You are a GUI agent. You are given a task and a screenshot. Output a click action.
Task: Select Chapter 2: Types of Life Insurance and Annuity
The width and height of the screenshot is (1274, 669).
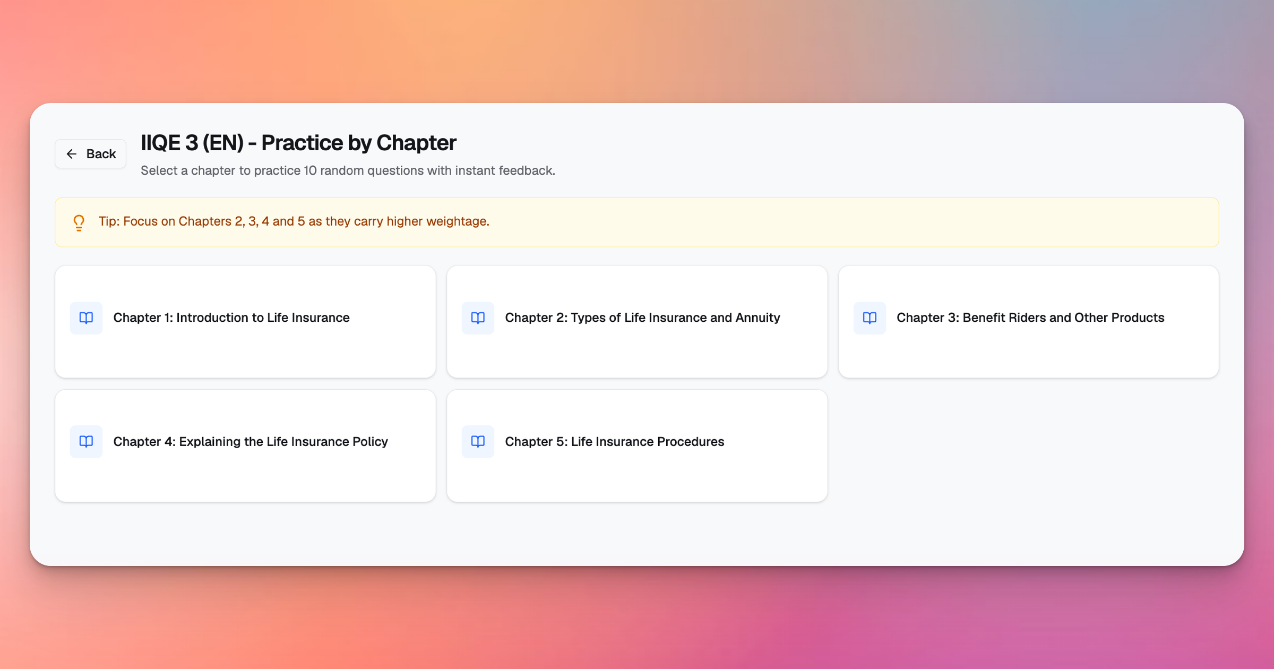pyautogui.click(x=637, y=322)
